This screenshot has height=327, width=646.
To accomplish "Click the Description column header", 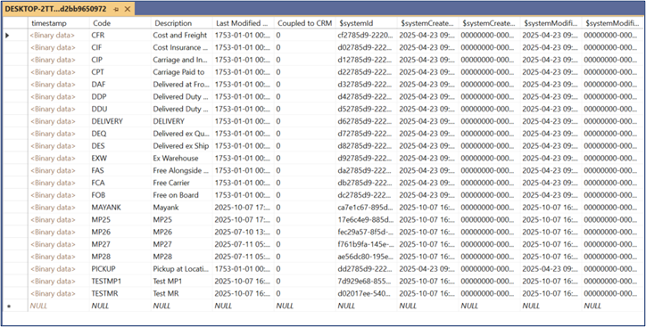I will tap(182, 23).
